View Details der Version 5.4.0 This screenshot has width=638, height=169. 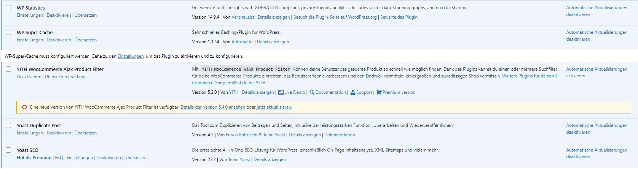pyautogui.click(x=213, y=107)
